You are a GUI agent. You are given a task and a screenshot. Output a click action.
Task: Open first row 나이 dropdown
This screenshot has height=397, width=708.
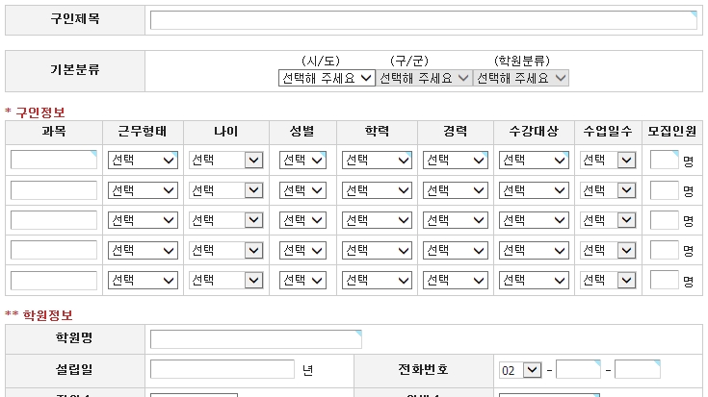coord(225,161)
